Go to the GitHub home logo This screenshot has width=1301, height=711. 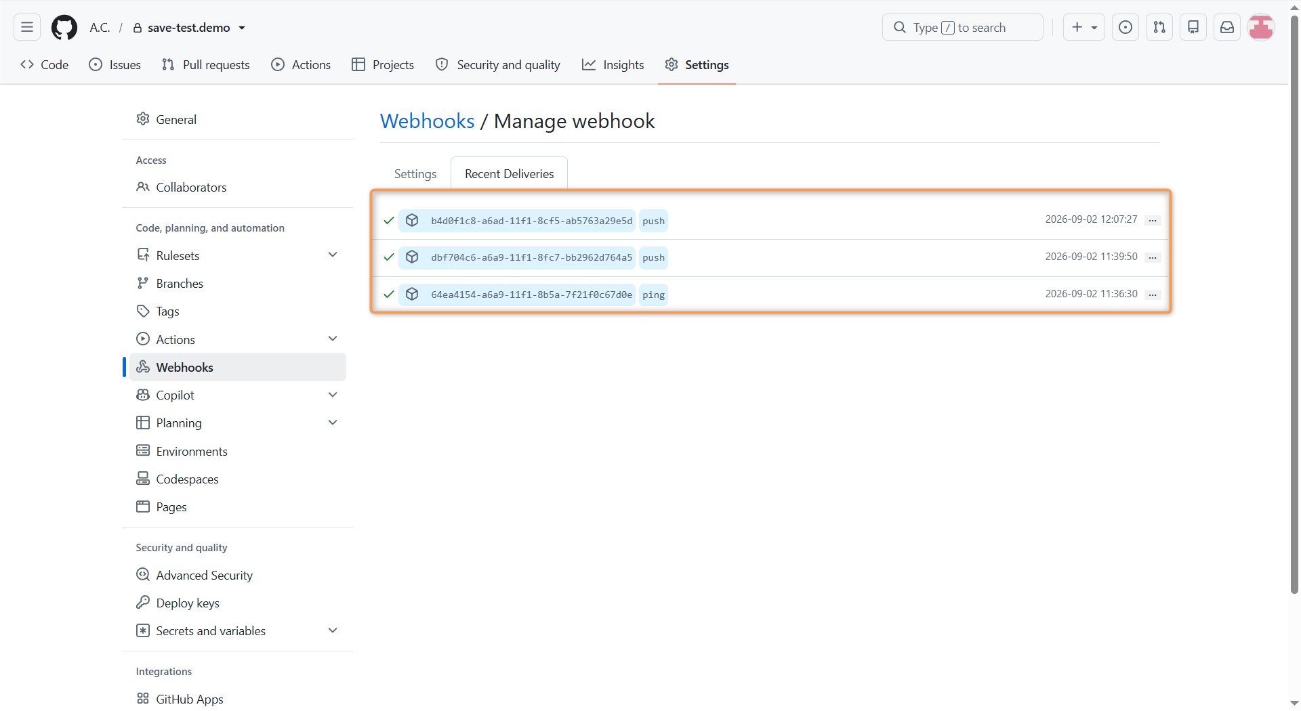coord(64,28)
